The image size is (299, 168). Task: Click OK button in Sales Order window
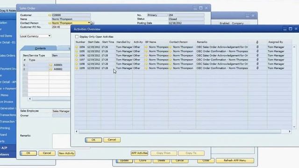coord(28,153)
